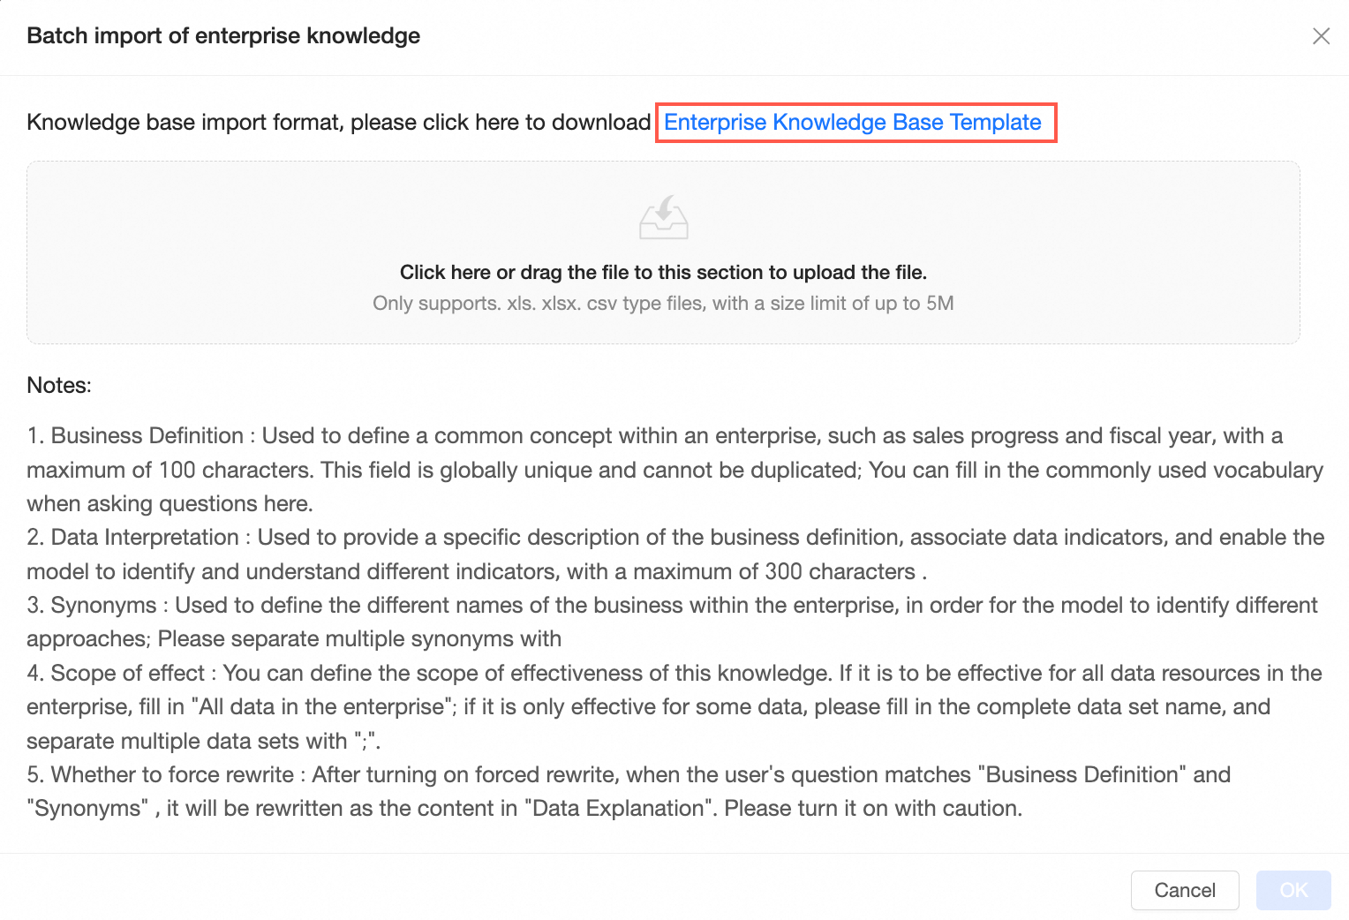Download the Enterprise Knowledge Base Template
This screenshot has width=1349, height=920.
coord(853,122)
